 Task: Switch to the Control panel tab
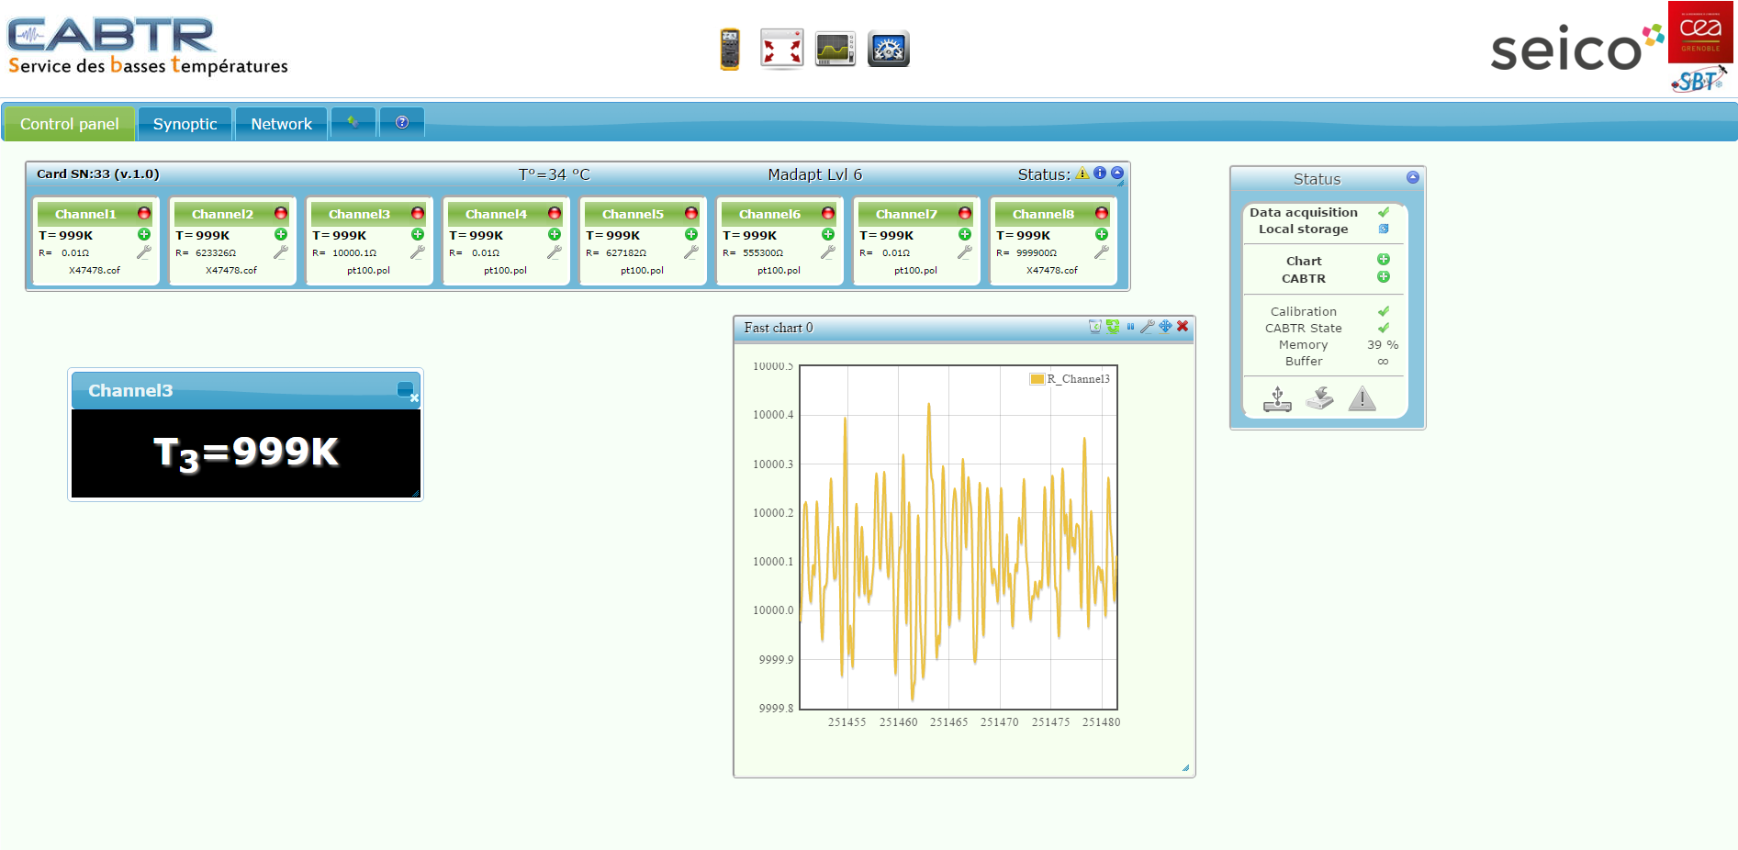(70, 124)
